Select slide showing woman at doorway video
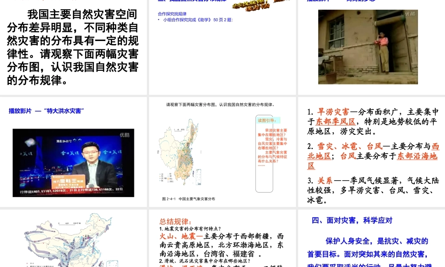Screen dimensions: 445x267 point(372,47)
